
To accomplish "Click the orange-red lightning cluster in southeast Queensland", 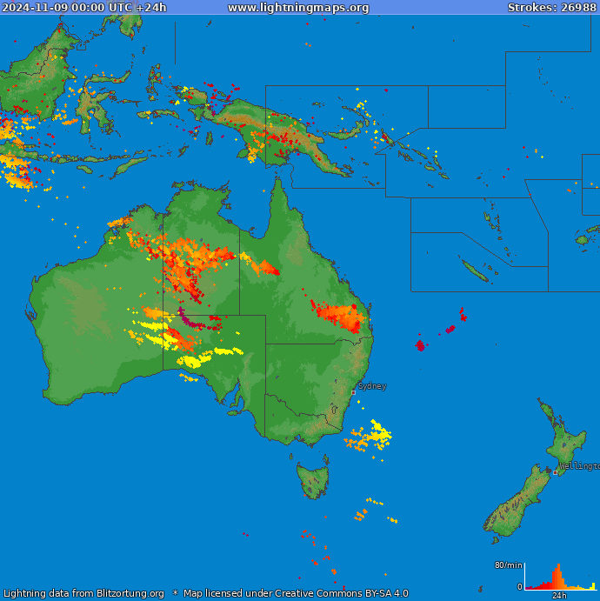I will pyautogui.click(x=339, y=317).
